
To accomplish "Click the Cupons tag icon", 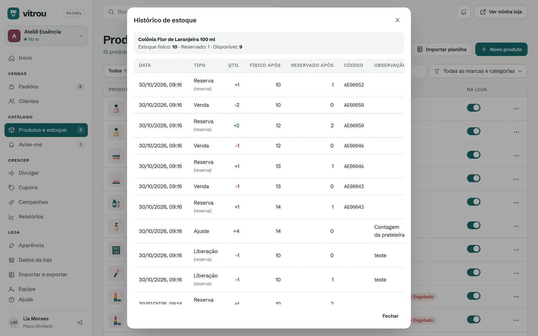I will [12, 188].
